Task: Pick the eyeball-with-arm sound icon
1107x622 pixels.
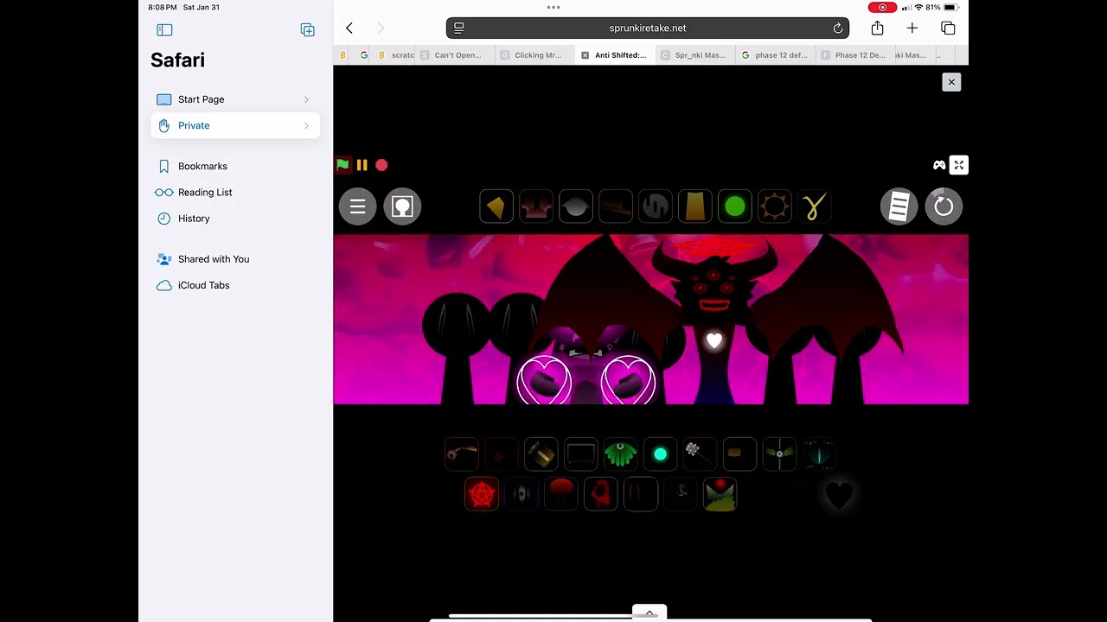Action: point(462,454)
